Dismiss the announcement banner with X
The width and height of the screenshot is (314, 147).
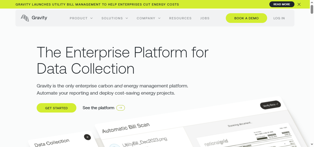[x=299, y=4]
